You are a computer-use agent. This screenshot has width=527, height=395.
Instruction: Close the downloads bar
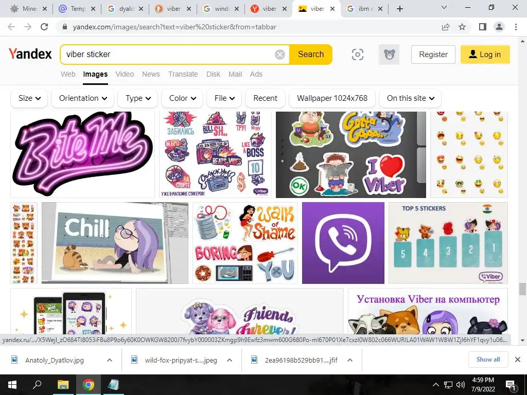point(518,360)
